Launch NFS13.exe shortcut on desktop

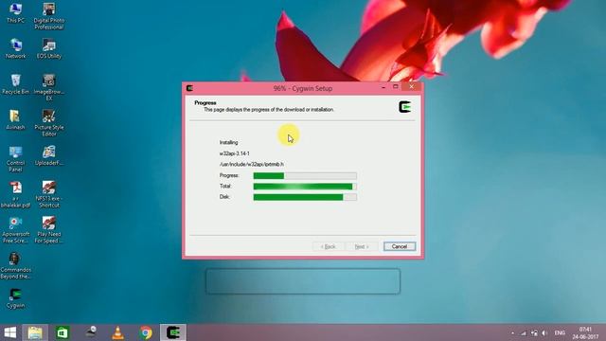click(48, 194)
